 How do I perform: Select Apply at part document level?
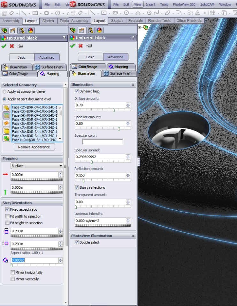tap(4, 99)
